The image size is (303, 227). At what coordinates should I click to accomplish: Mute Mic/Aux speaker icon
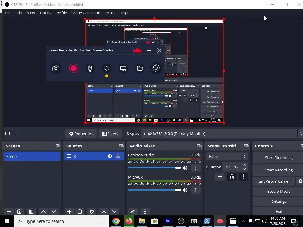coord(185,190)
